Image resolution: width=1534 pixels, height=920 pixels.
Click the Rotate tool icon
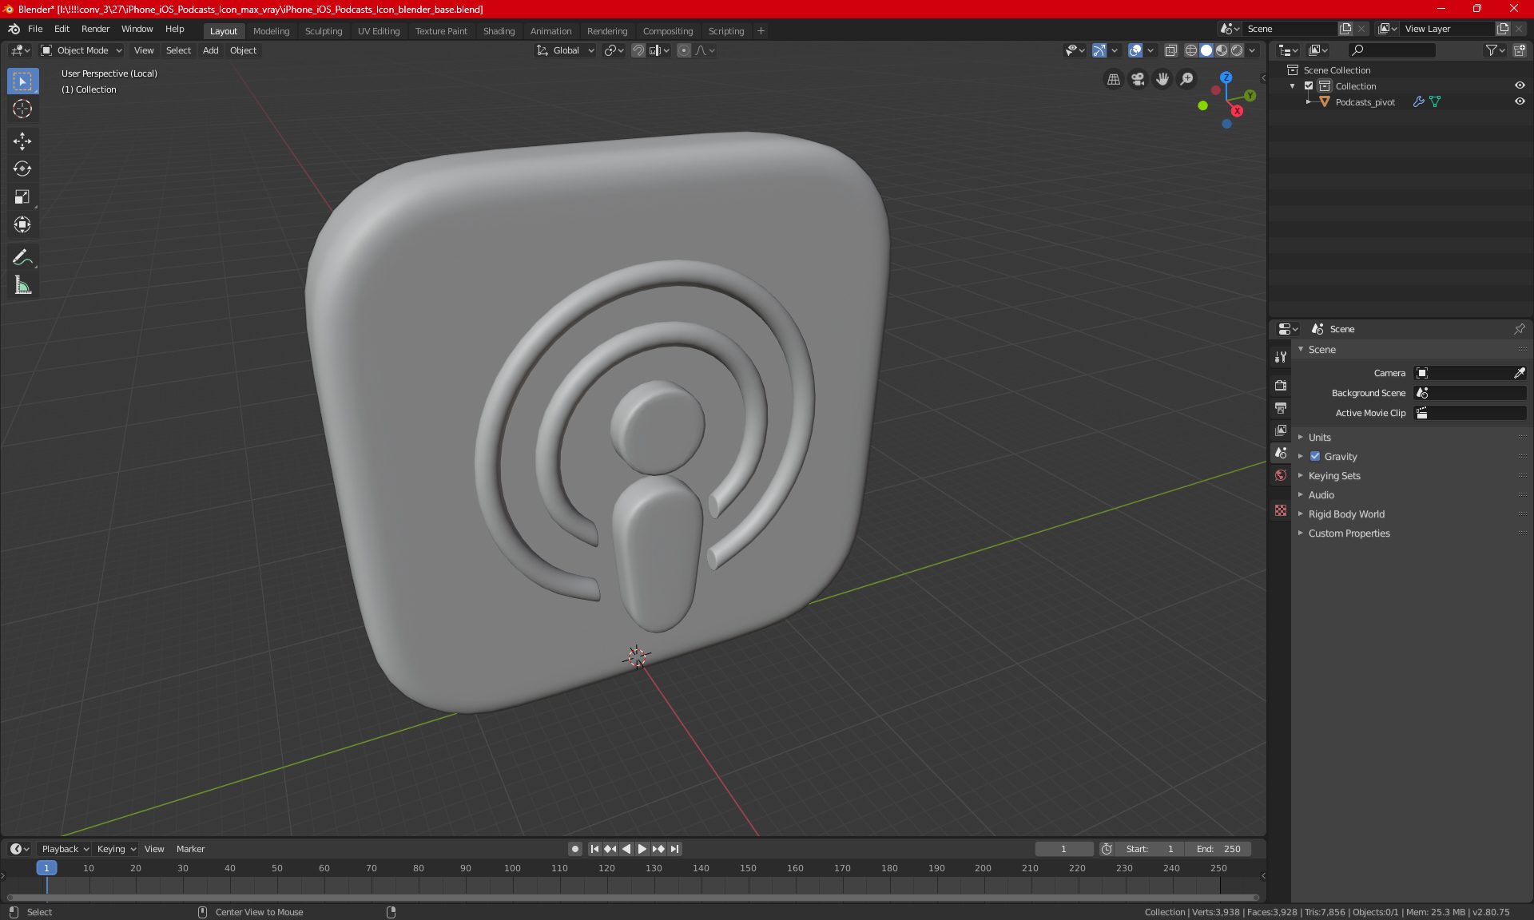pyautogui.click(x=22, y=168)
